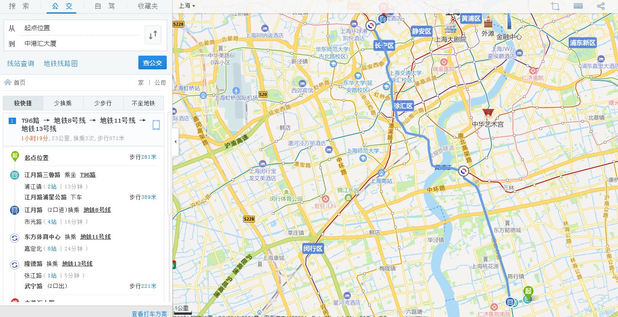Collapse the left route panel arrow
This screenshot has width=618, height=317.
(x=174, y=142)
